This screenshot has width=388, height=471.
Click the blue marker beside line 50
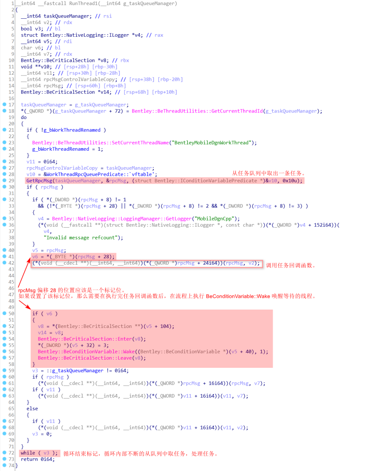pyautogui.click(x=4, y=314)
